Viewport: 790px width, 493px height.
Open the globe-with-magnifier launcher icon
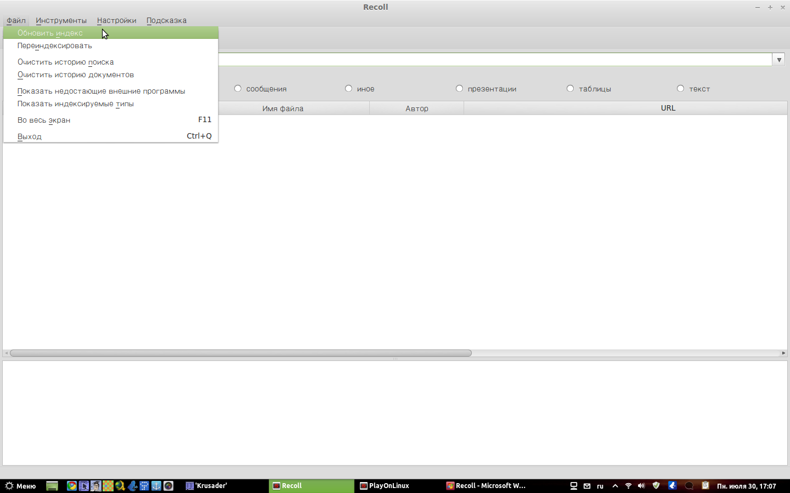tap(120, 486)
